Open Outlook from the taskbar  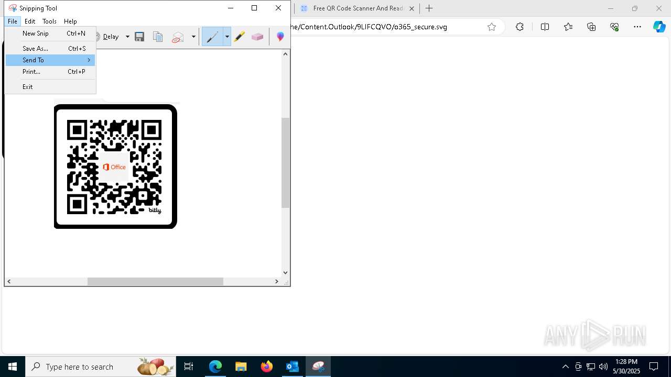click(293, 367)
